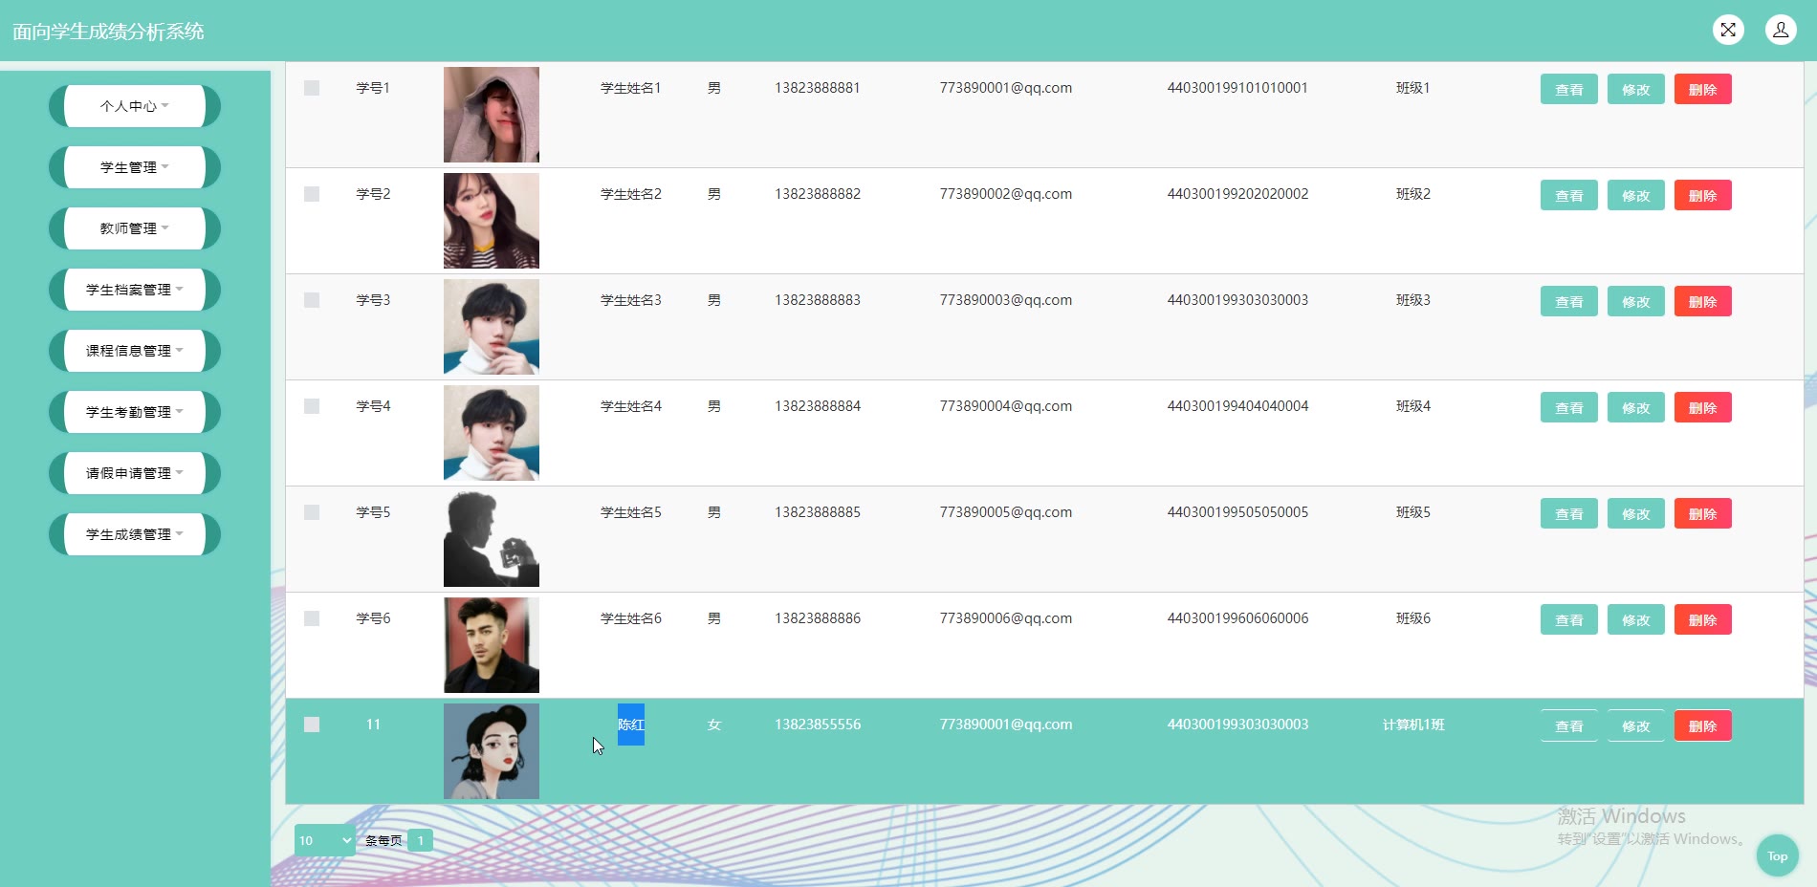The image size is (1817, 887).
Task: Expand the 学生管理 menu
Action: pyautogui.click(x=134, y=167)
